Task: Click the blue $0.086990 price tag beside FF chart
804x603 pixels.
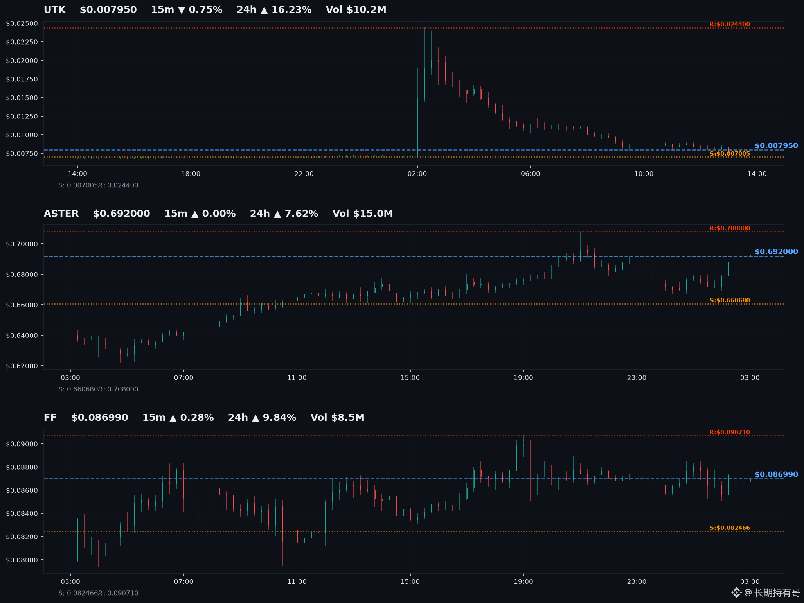Action: pos(776,475)
